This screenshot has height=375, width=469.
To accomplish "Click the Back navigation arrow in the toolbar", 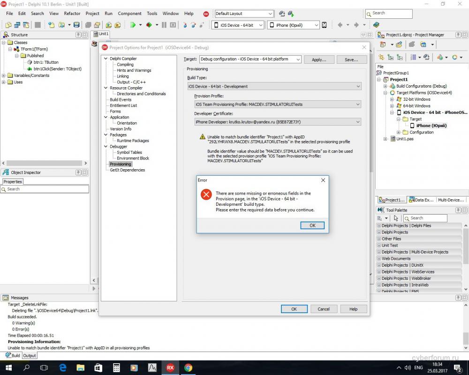I will pyautogui.click(x=340, y=25).
